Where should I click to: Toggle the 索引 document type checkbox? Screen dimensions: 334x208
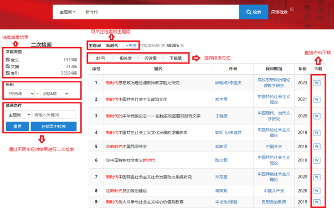pyautogui.click(x=8, y=73)
